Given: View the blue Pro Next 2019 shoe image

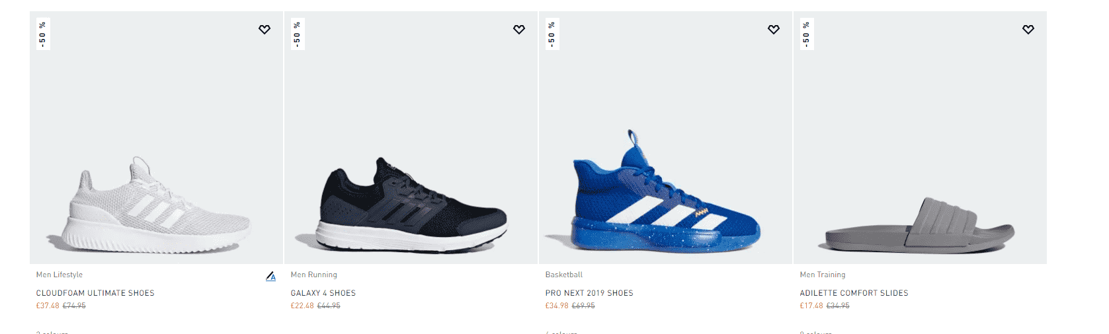Looking at the screenshot, I should pos(665,198).
